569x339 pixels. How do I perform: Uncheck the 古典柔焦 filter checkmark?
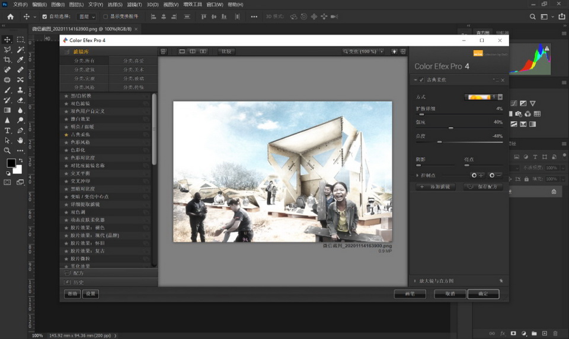(x=421, y=80)
